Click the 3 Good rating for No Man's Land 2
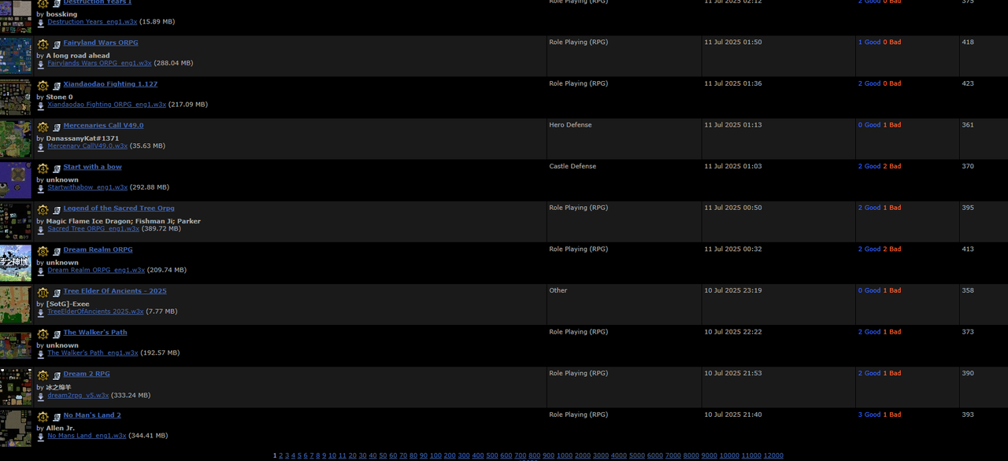The height and width of the screenshot is (461, 1008). coord(869,415)
